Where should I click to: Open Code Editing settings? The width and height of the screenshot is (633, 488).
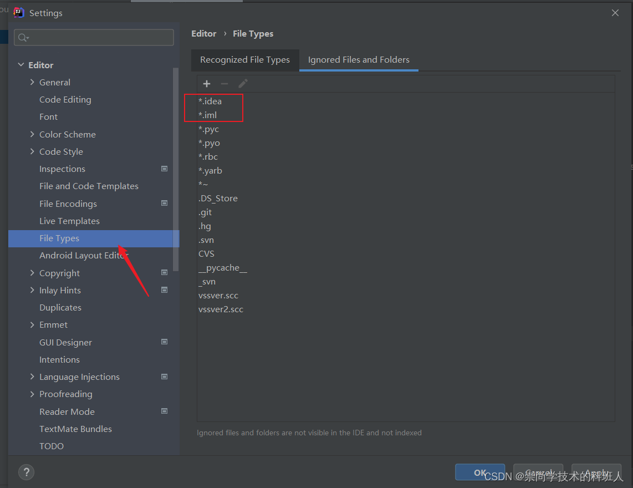[65, 99]
